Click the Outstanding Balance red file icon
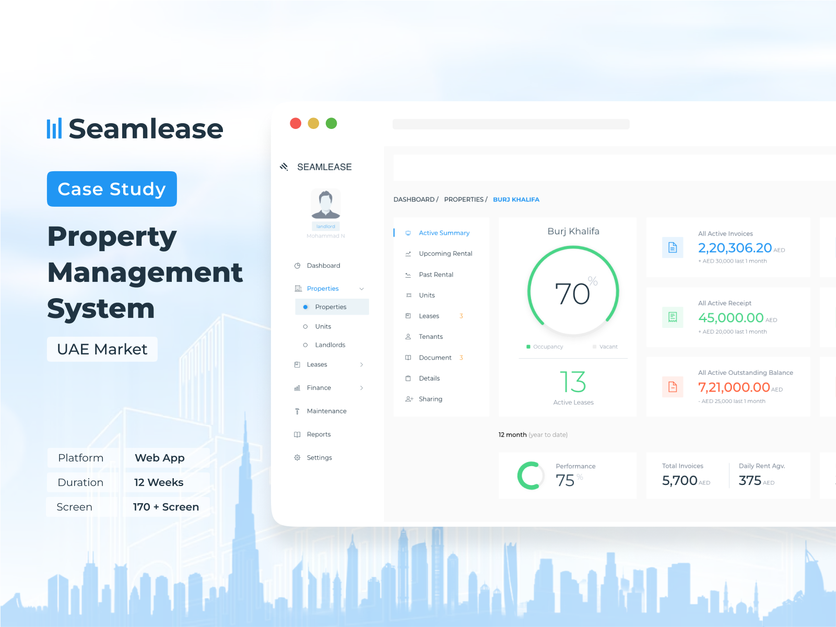Viewport: 836px width, 627px height. click(x=673, y=387)
